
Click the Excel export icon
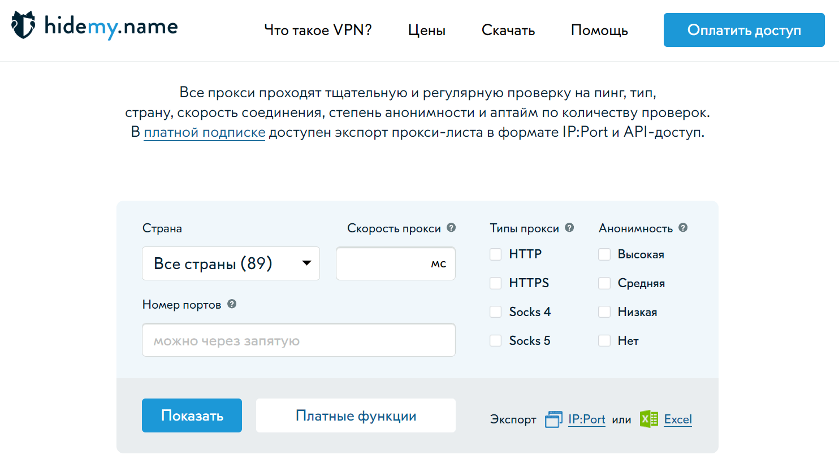tap(648, 419)
